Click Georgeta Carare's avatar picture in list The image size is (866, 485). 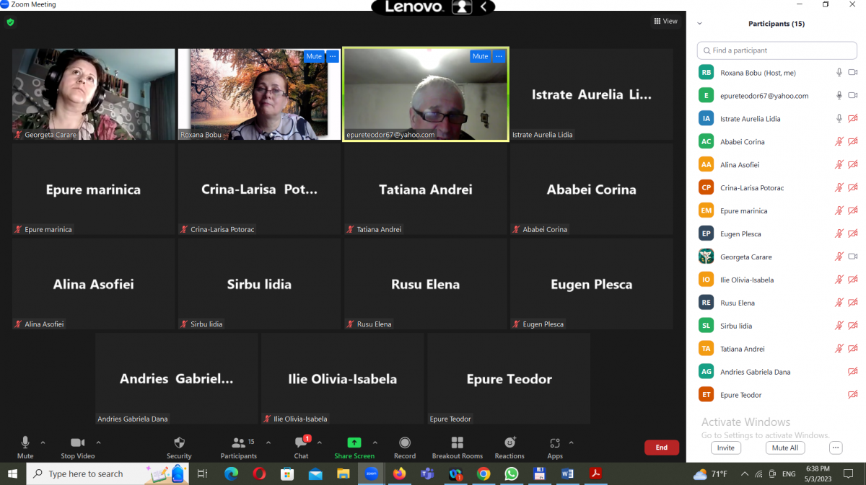point(707,257)
